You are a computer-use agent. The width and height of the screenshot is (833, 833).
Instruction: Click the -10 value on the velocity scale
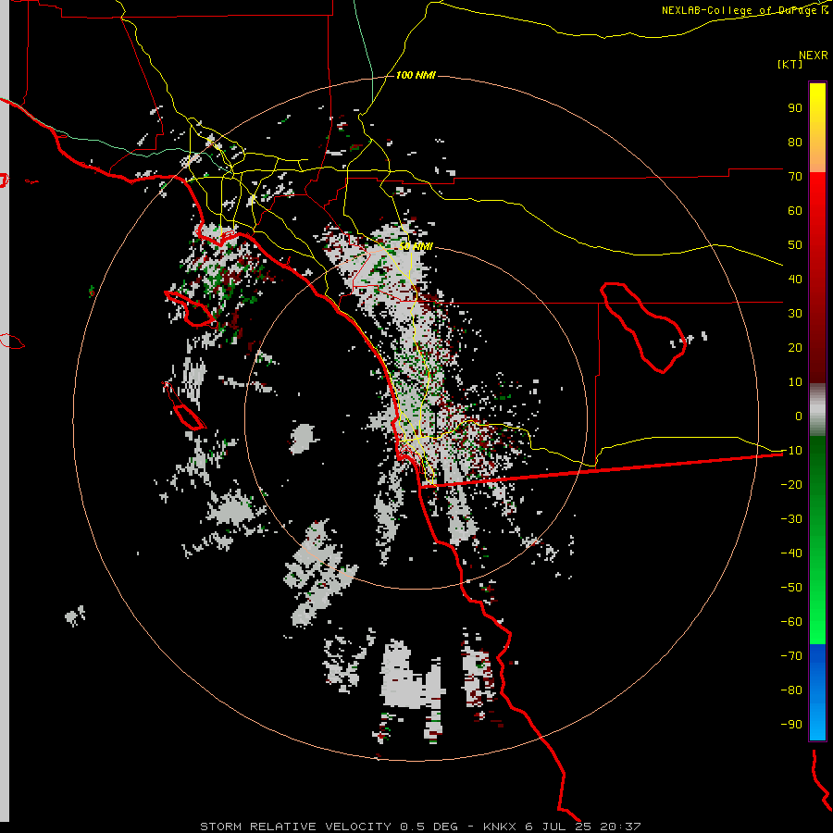(x=791, y=451)
